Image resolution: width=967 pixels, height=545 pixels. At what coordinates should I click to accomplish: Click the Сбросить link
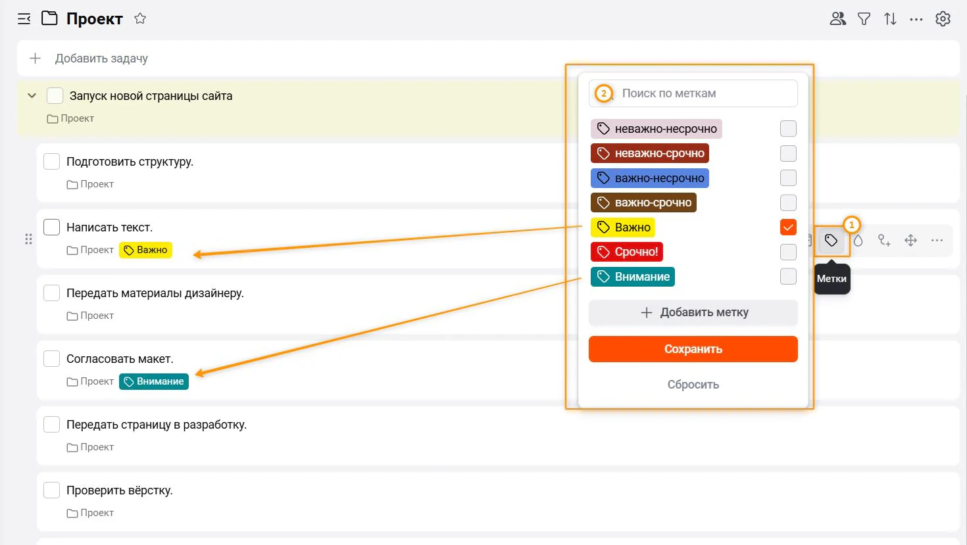coord(693,385)
